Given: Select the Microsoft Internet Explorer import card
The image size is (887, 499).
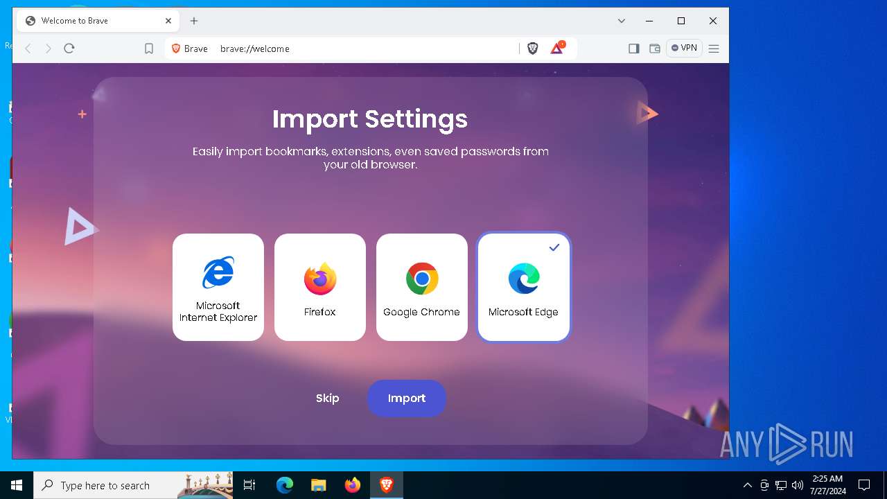Looking at the screenshot, I should [218, 287].
